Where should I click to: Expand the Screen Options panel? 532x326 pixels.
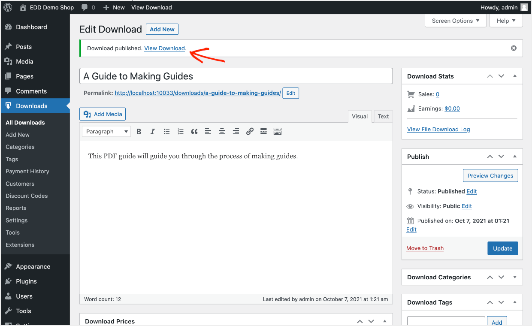click(455, 20)
